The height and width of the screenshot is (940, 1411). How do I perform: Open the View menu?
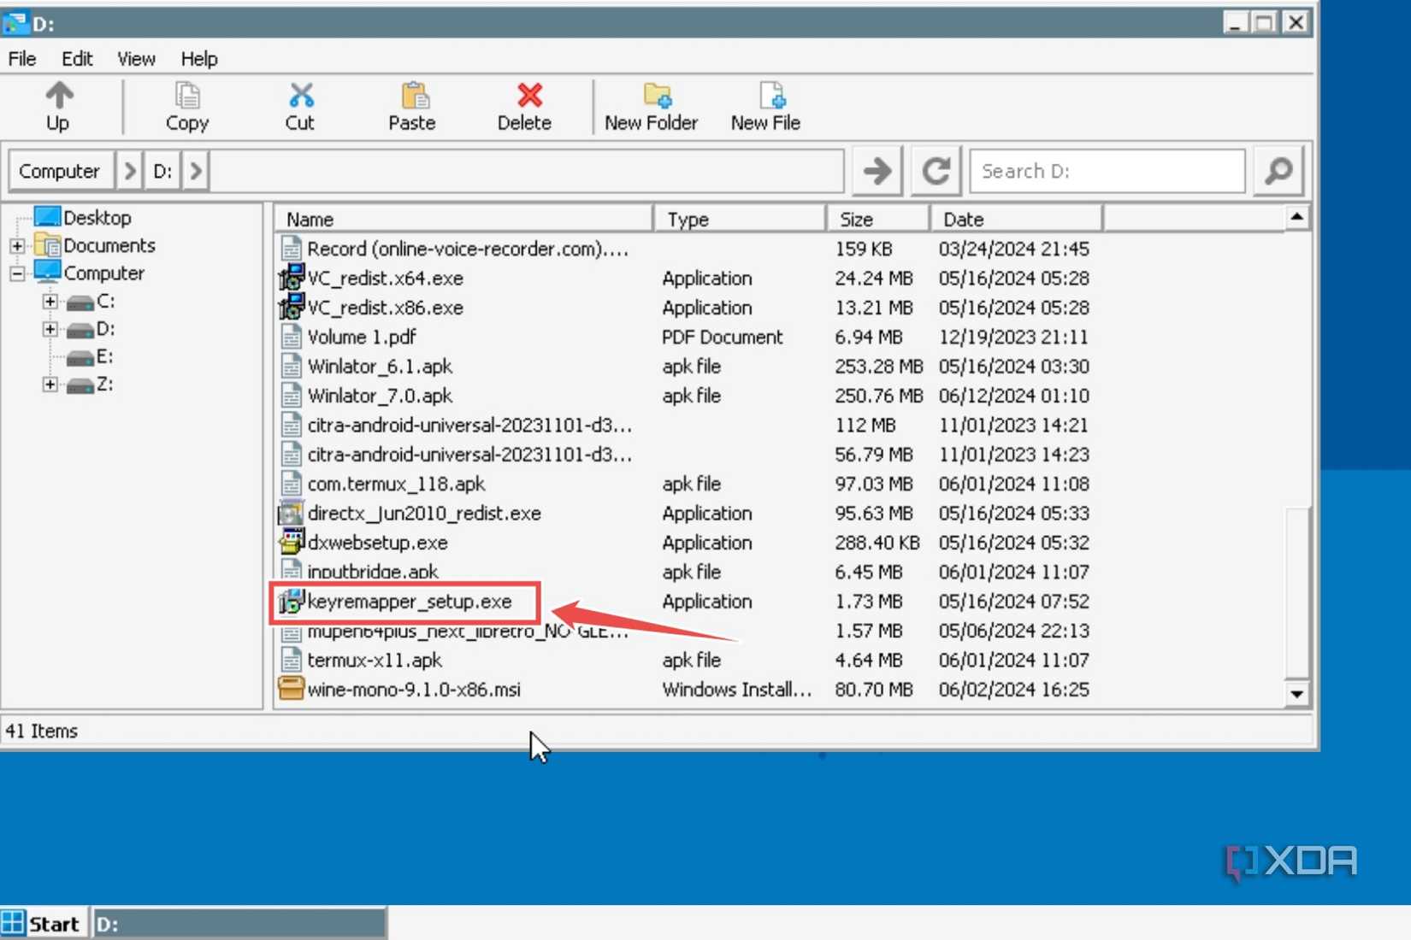point(135,58)
